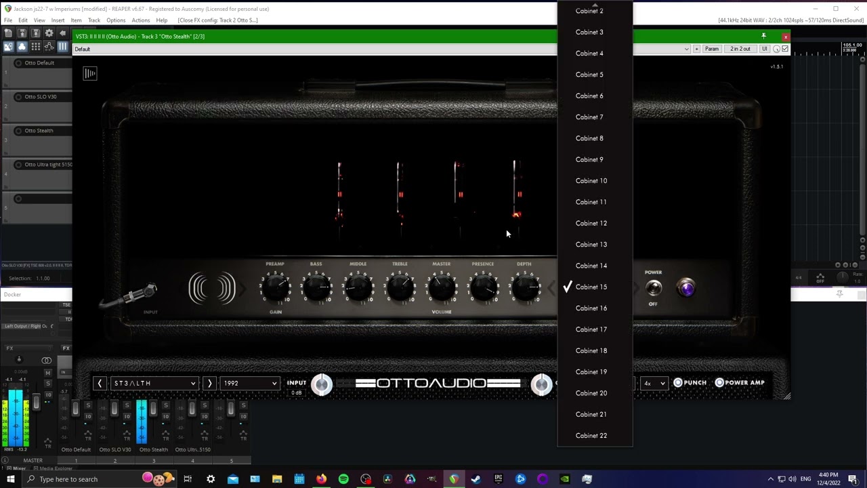Toggle the POWER AMP option
This screenshot has height=488, width=867.
pos(740,383)
